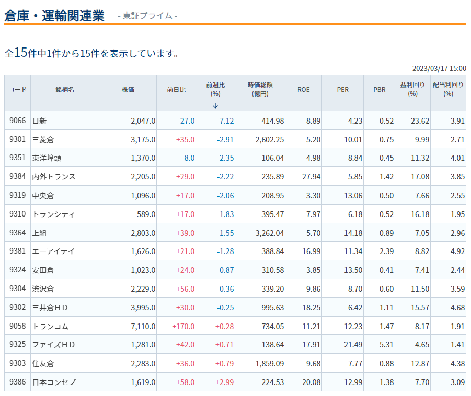
Task: Sort by the PBR column header
Action: click(380, 90)
